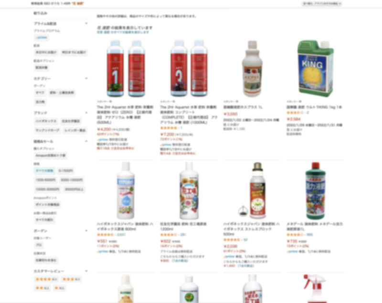The image size is (382, 303).
Task: Select the Prime badge delivery filter
Action: coord(42,38)
